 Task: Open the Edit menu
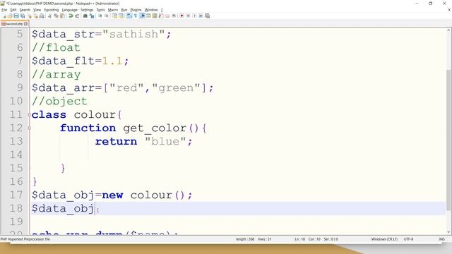[13, 10]
